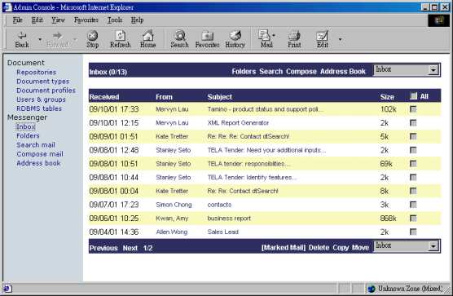Click the status bar page icon
This screenshot has width=453, height=296.
pos(8,288)
